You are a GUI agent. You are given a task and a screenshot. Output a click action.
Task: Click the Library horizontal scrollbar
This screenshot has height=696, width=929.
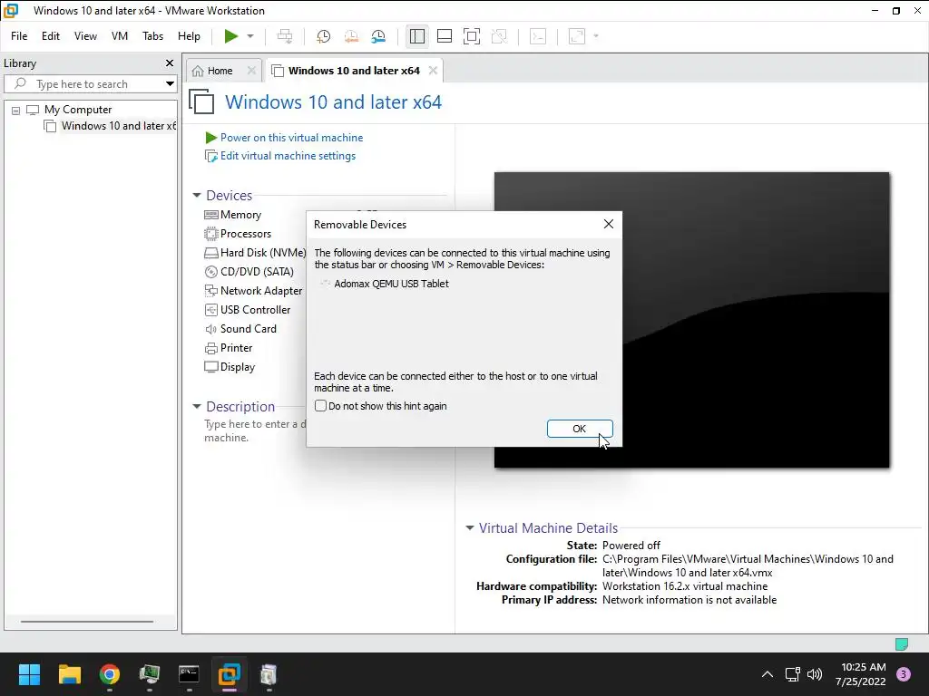87,622
